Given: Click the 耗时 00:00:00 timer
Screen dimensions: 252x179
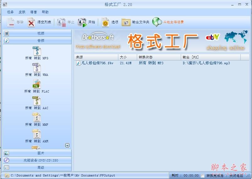Looking at the screenshot, I should click(185, 176).
